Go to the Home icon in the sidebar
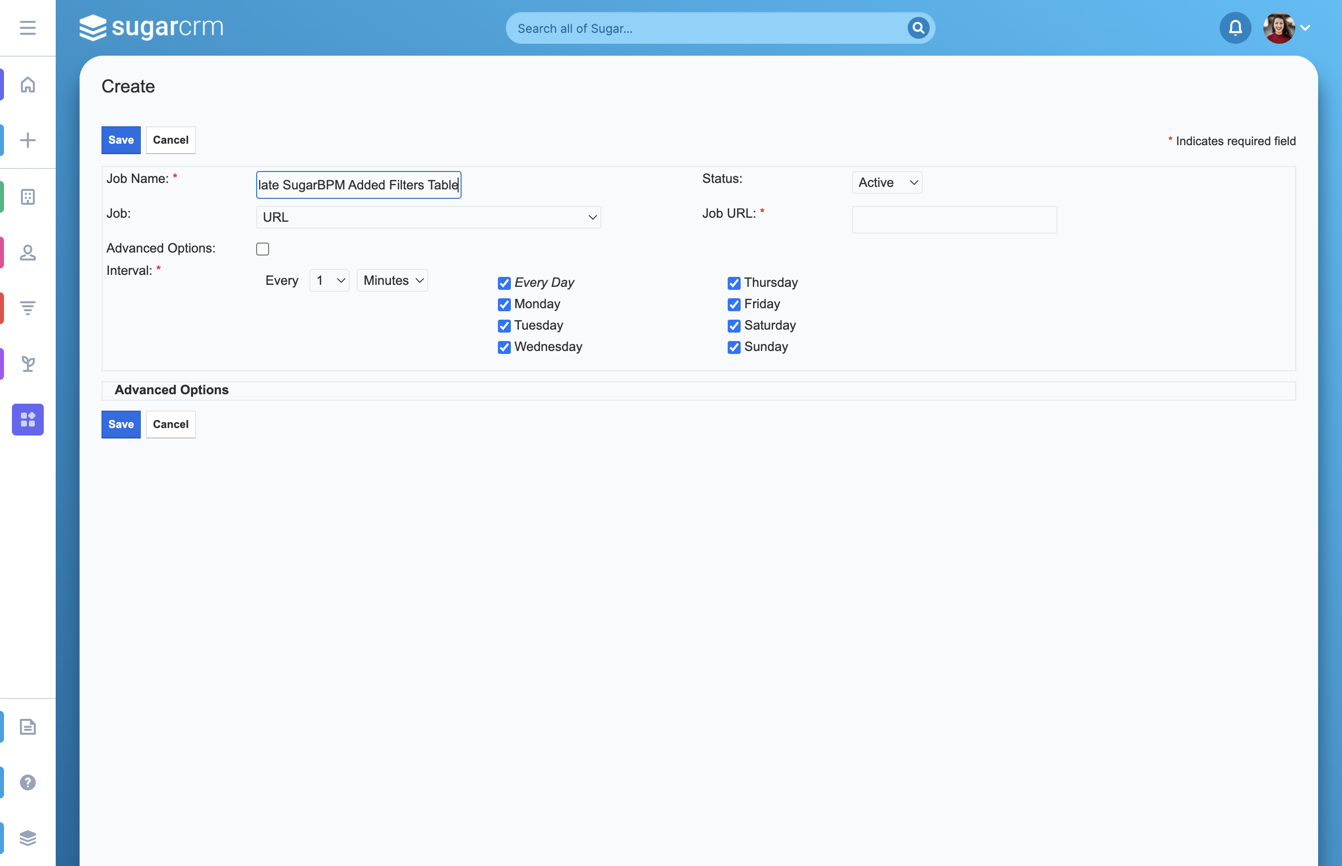Viewport: 1342px width, 866px height. [27, 85]
